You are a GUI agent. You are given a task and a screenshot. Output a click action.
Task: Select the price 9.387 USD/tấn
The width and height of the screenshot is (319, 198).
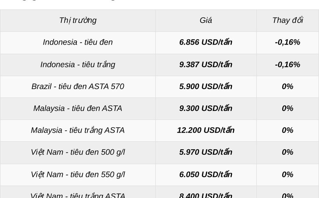pyautogui.click(x=206, y=64)
